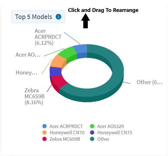Click the blue Acer ACRPRDCT legend dot
The width and height of the screenshot is (168, 156).
[x=44, y=126]
